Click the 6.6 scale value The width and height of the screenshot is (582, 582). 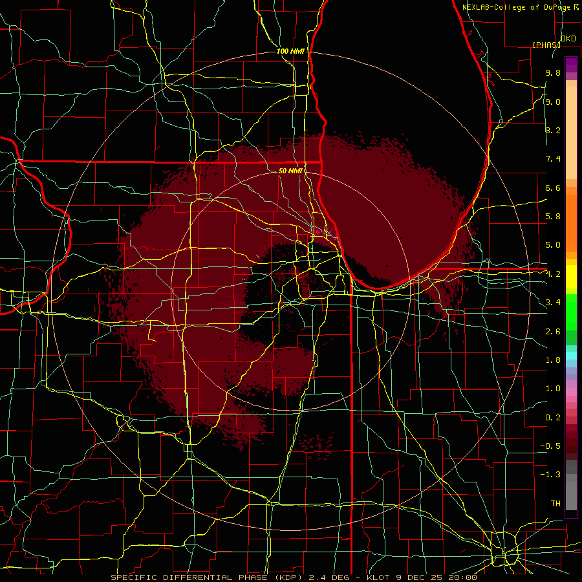coord(553,188)
